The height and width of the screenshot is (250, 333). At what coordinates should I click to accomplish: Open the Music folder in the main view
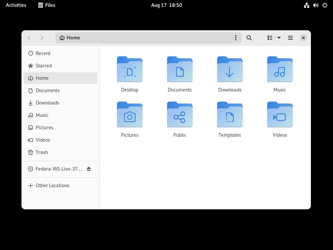click(280, 69)
